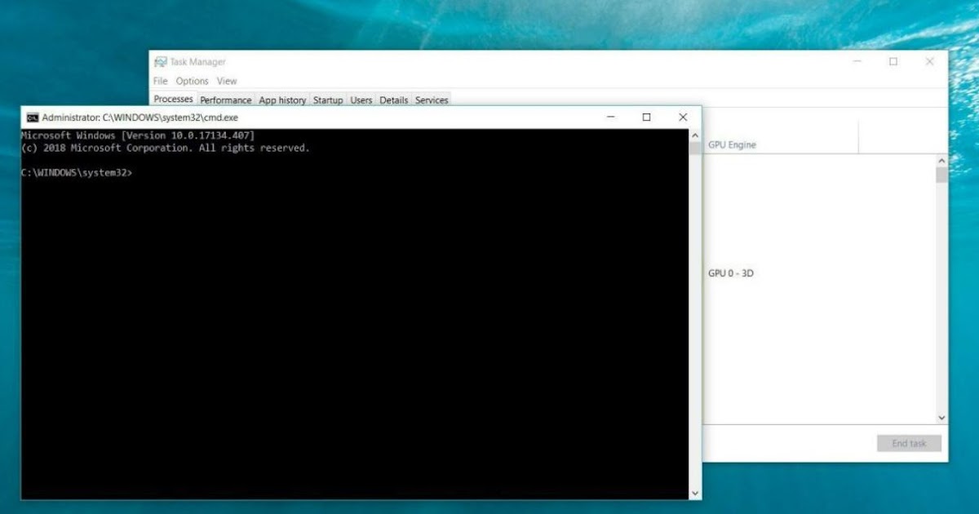Click the Task Manager vertical scrollbar thumb
This screenshot has height=514, width=979.
941,175
